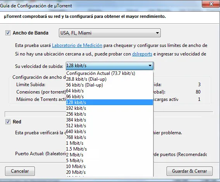This screenshot has height=182, width=220.
Task: Click the Cancelar button
Action: (x=20, y=171)
